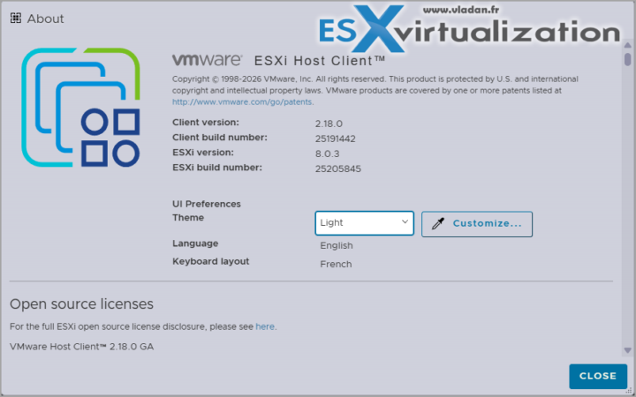Click the Language value English
This screenshot has height=397, width=636.
click(337, 246)
